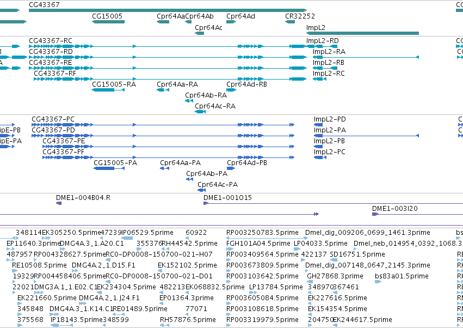The image size is (463, 328).
Task: Open transcript CG43367-RD
Action: [x=168, y=57]
